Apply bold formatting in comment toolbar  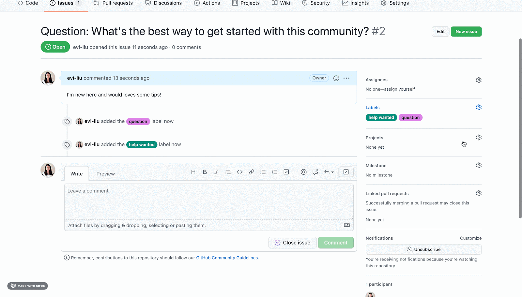point(205,172)
